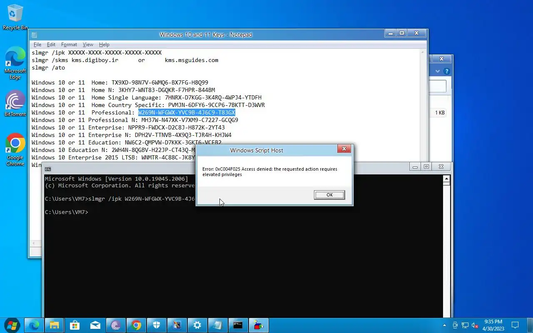Click the Home N key 3KHY7-WNT83 line

(x=123, y=90)
